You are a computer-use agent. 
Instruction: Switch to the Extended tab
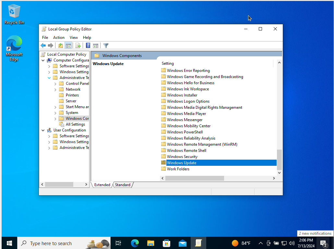coord(102,185)
